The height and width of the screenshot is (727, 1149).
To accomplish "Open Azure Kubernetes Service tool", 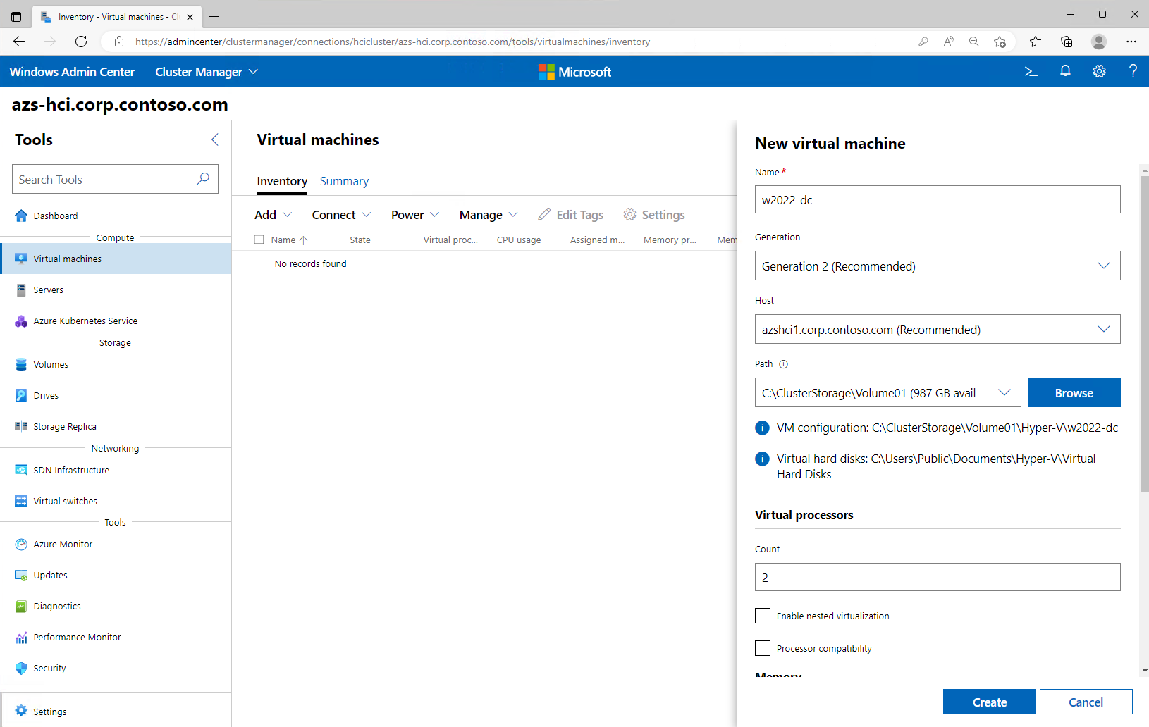I will (85, 321).
